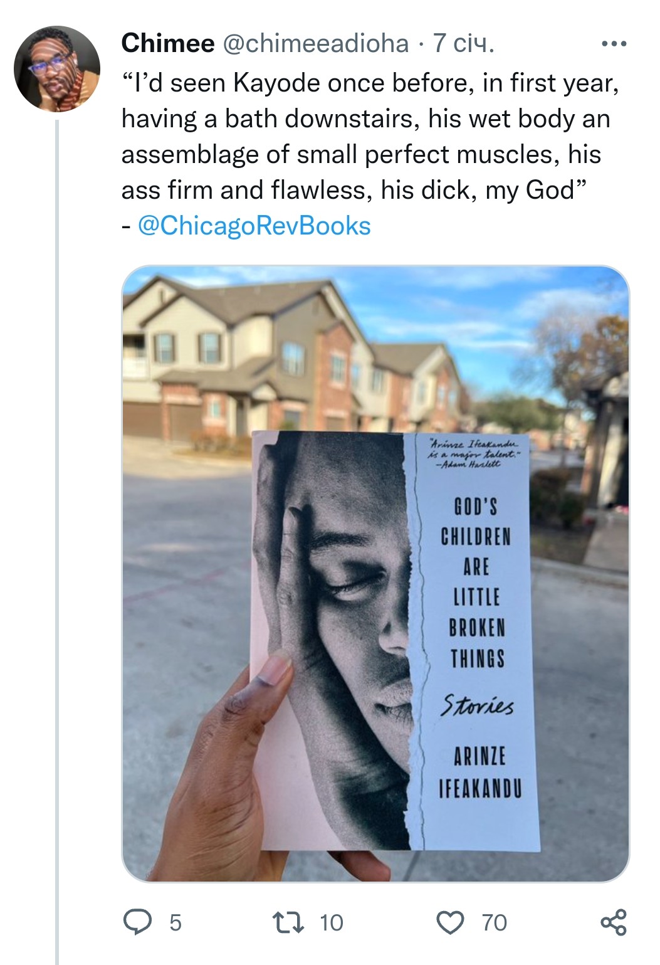The width and height of the screenshot is (660, 965).
Task: Open Chimee's profile avatar picture
Action: (x=57, y=69)
